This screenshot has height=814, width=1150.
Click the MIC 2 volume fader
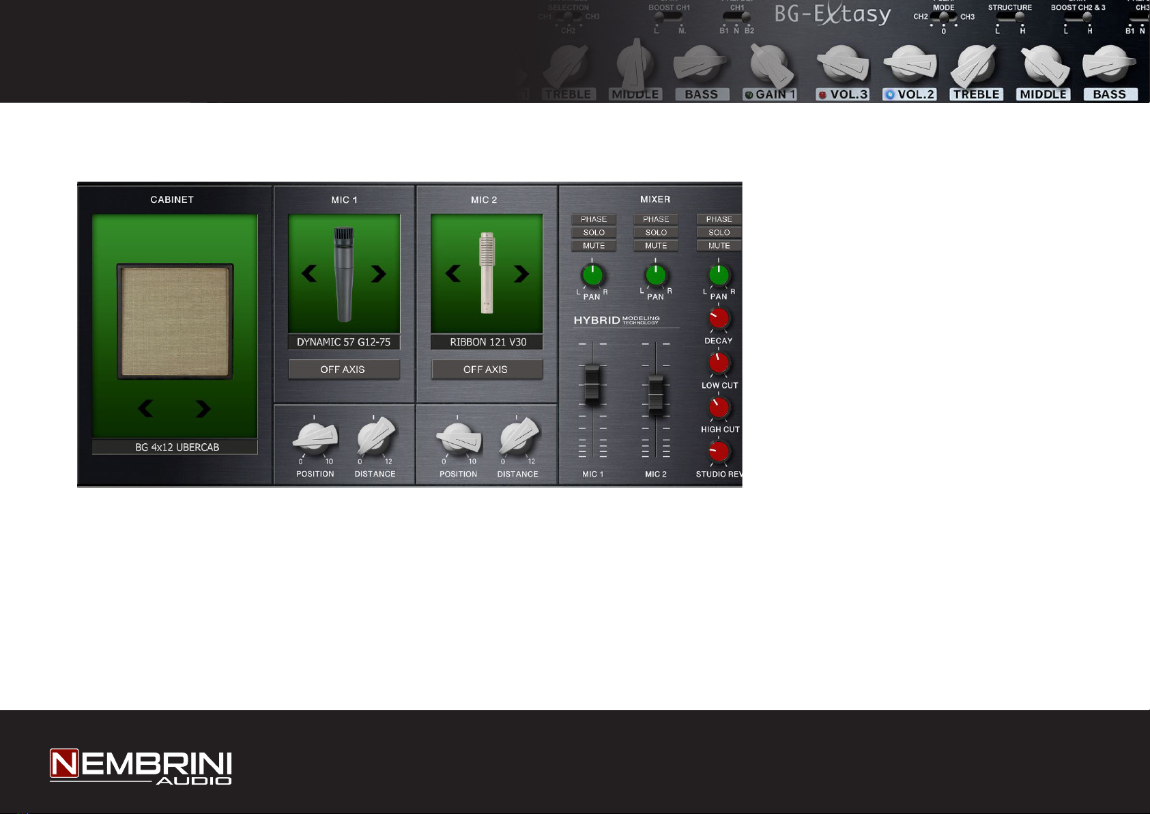click(x=656, y=393)
